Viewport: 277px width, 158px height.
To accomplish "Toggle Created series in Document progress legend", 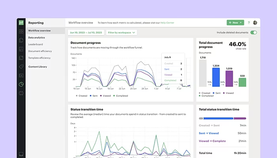I will coord(82,96).
